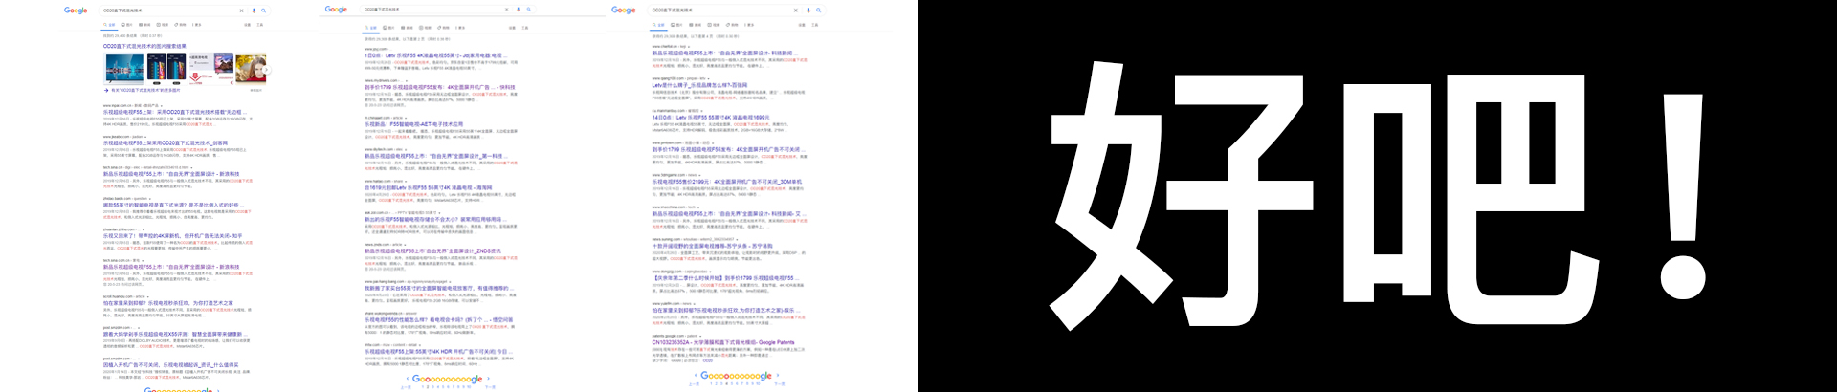Screen dimensions: 1837x392
Task: Open the 'OD20直下式背光技术的图片搜索结果' heading link
Action: [144, 46]
